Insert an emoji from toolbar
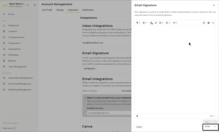Screen dimensions: 219x132 [x=204, y=23]
